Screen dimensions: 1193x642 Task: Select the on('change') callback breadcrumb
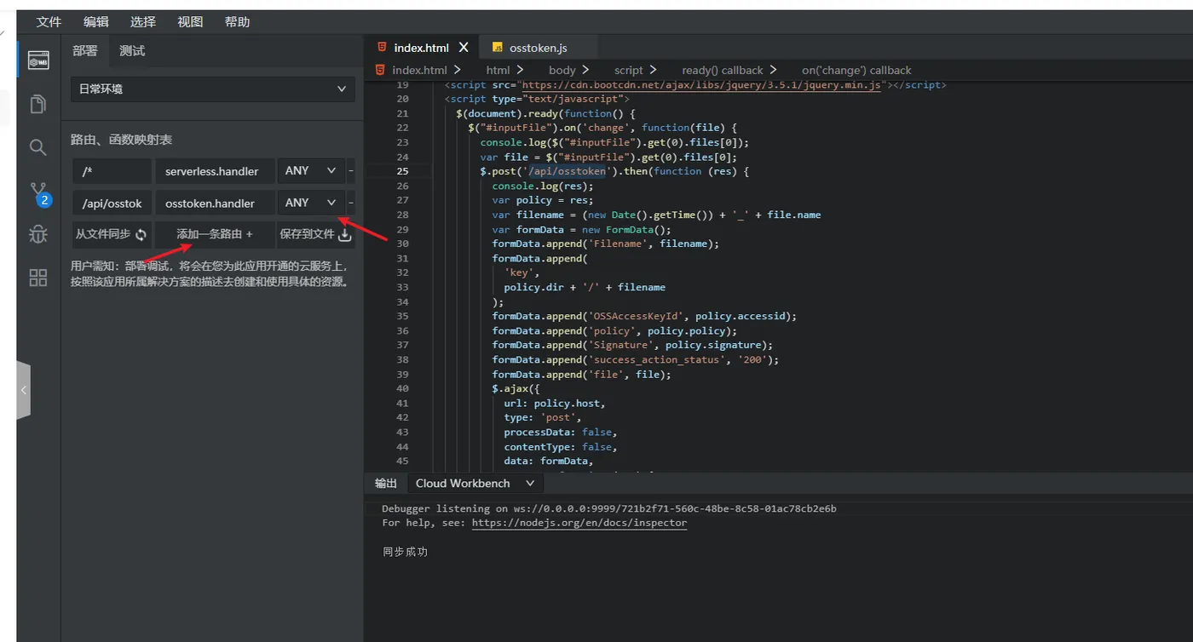click(x=856, y=70)
